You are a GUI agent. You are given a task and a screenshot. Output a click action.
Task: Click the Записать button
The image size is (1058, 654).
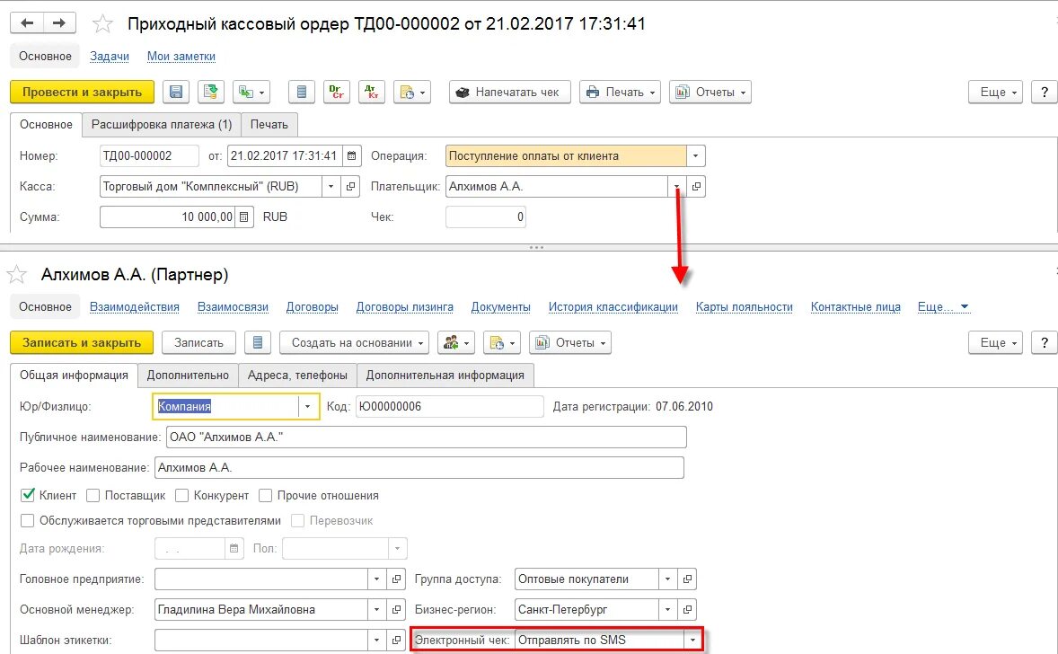[199, 343]
